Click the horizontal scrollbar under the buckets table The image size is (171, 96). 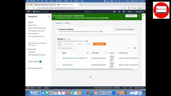coord(94,69)
